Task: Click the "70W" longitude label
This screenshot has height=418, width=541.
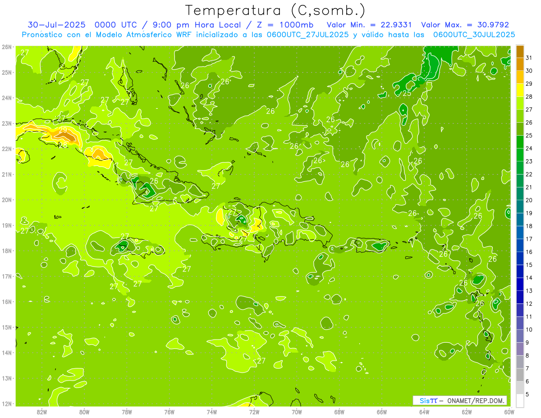Action: tap(297, 412)
